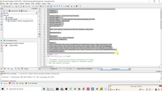The height and width of the screenshot is (91, 162).
Task: Click the console horizontal scrollbar thumb
Action: tap(9, 81)
